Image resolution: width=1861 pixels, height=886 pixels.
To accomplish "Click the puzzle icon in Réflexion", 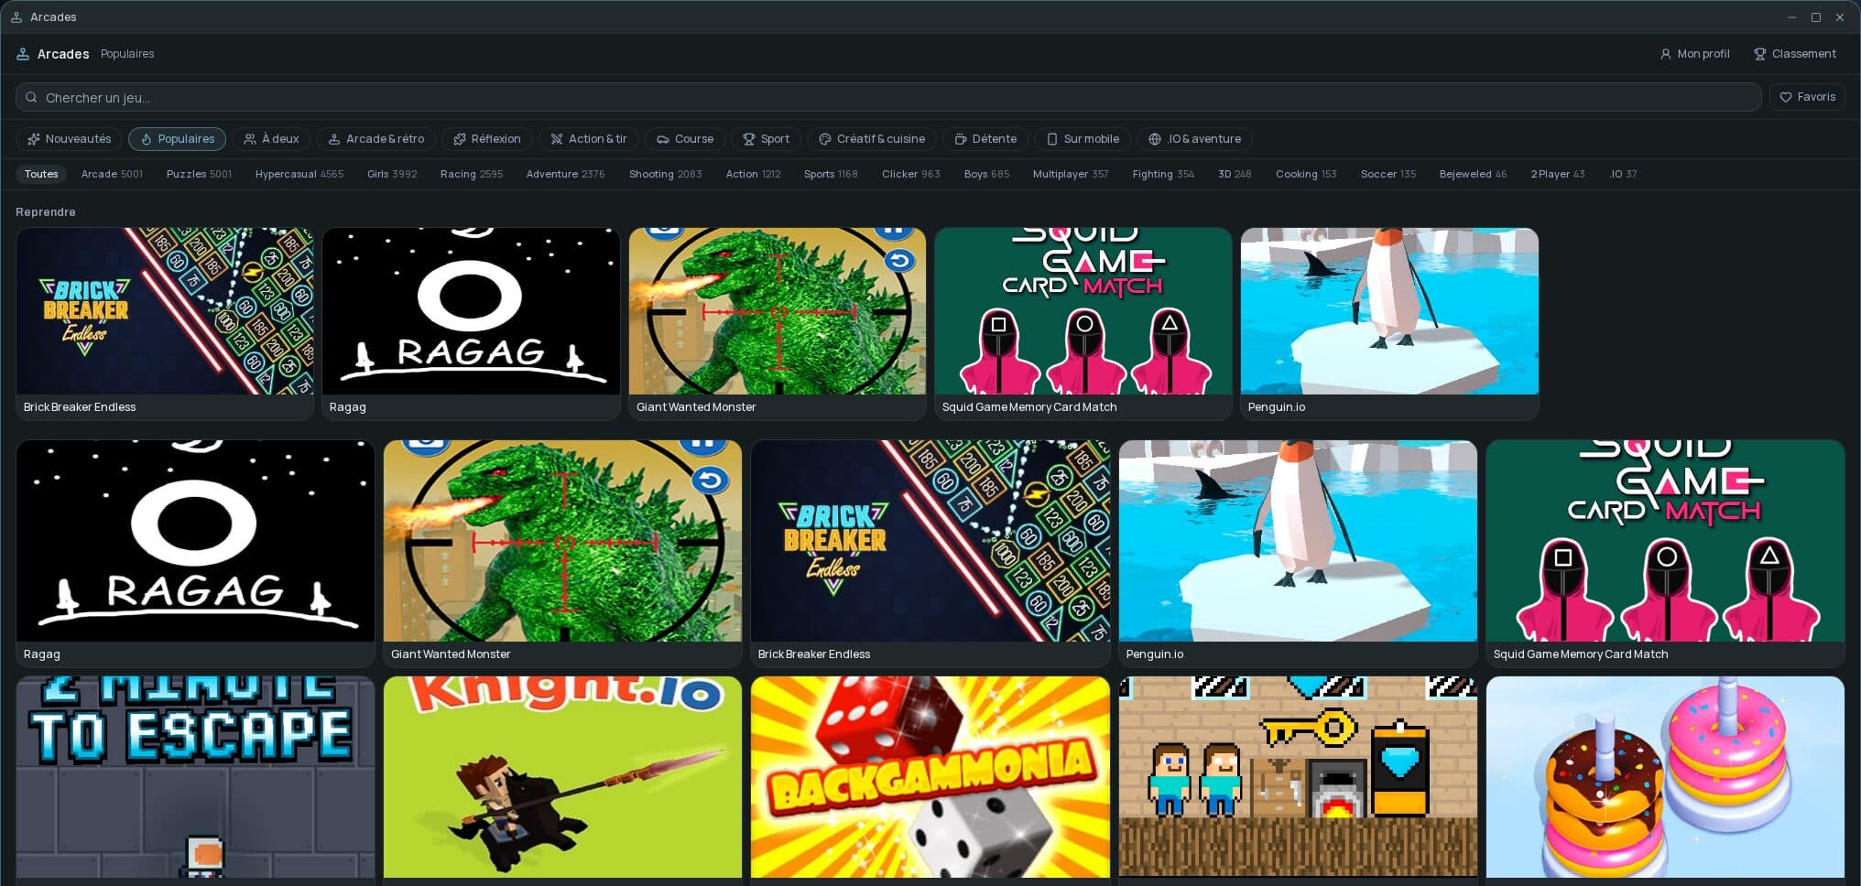I will click(x=460, y=139).
